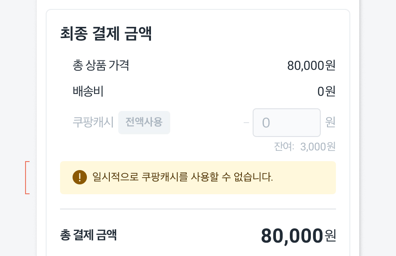Click the 80,000원 product price value

(311, 66)
